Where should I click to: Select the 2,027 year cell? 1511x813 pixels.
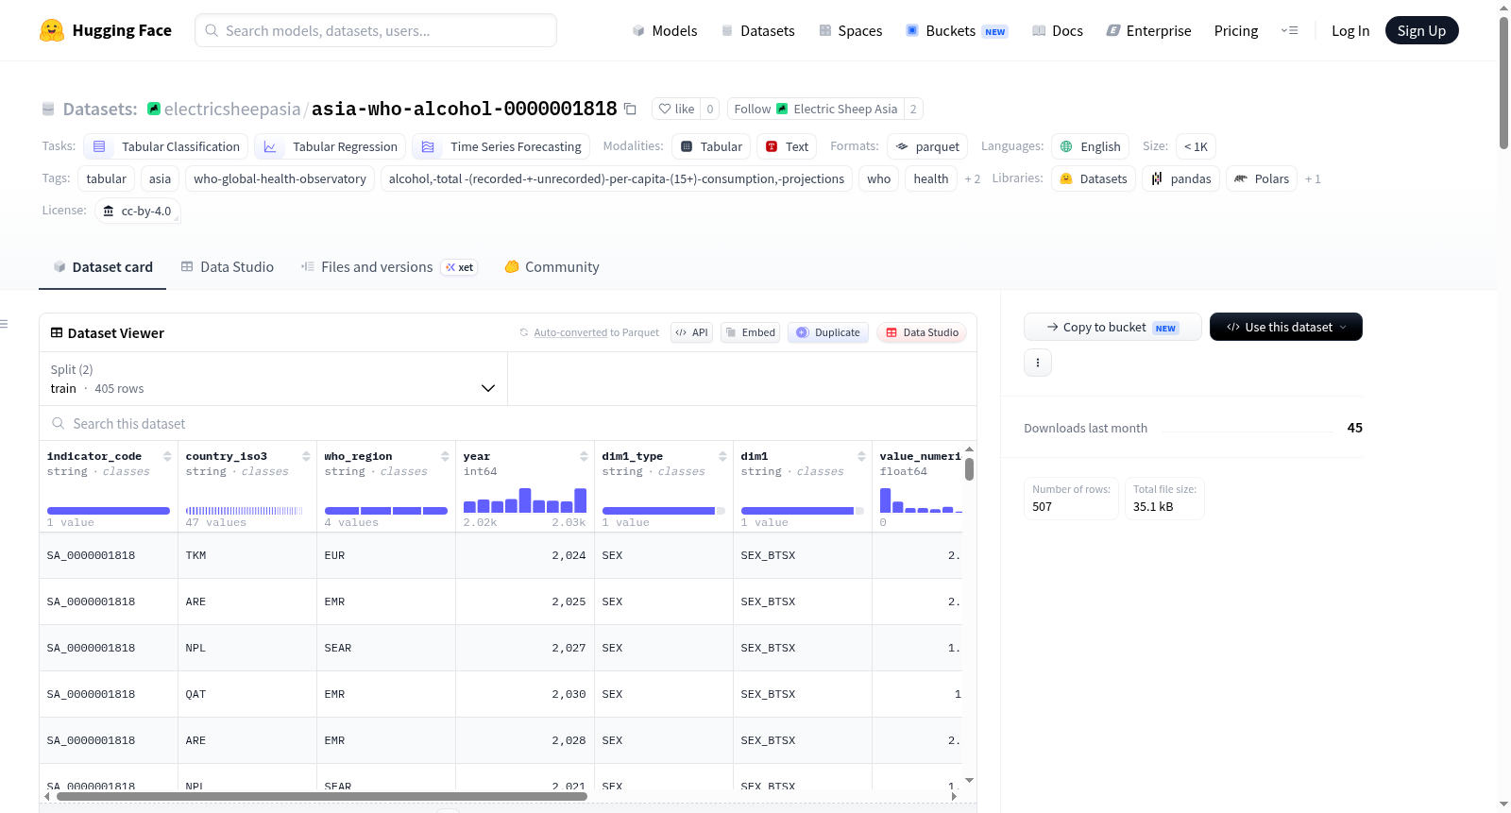[x=525, y=648]
